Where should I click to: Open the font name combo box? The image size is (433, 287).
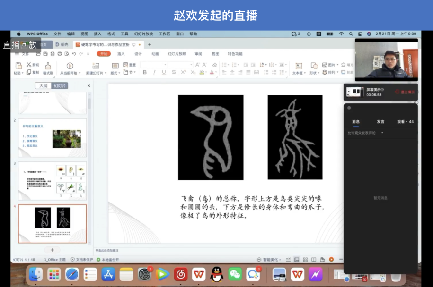pos(153,65)
